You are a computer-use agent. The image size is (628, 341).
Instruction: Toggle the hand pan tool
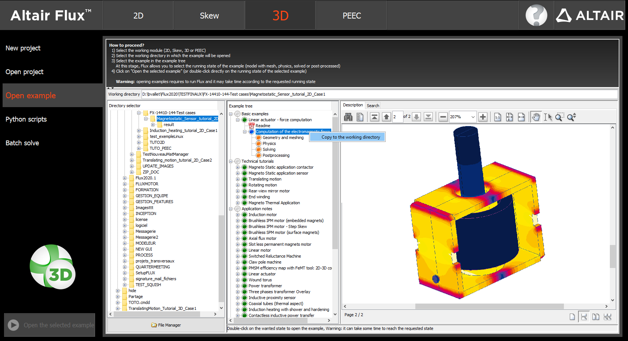click(536, 117)
